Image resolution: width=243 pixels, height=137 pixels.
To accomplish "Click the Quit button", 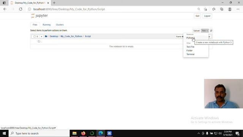I will click(197, 16).
